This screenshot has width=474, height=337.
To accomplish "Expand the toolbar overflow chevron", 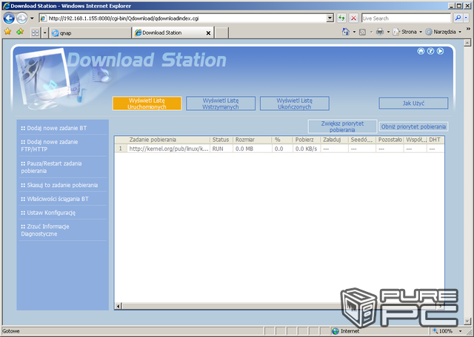I will pos(468,29).
